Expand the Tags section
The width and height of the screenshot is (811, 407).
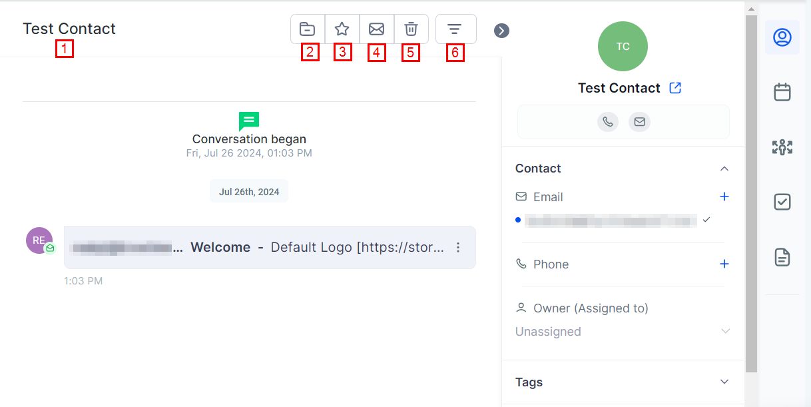pos(724,382)
